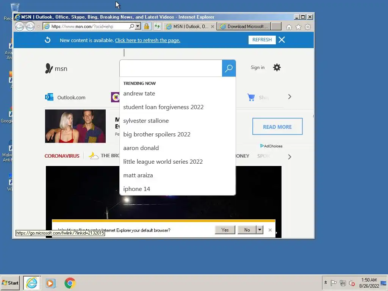
Task: Click the IE Back navigation button
Action: pos(19,26)
